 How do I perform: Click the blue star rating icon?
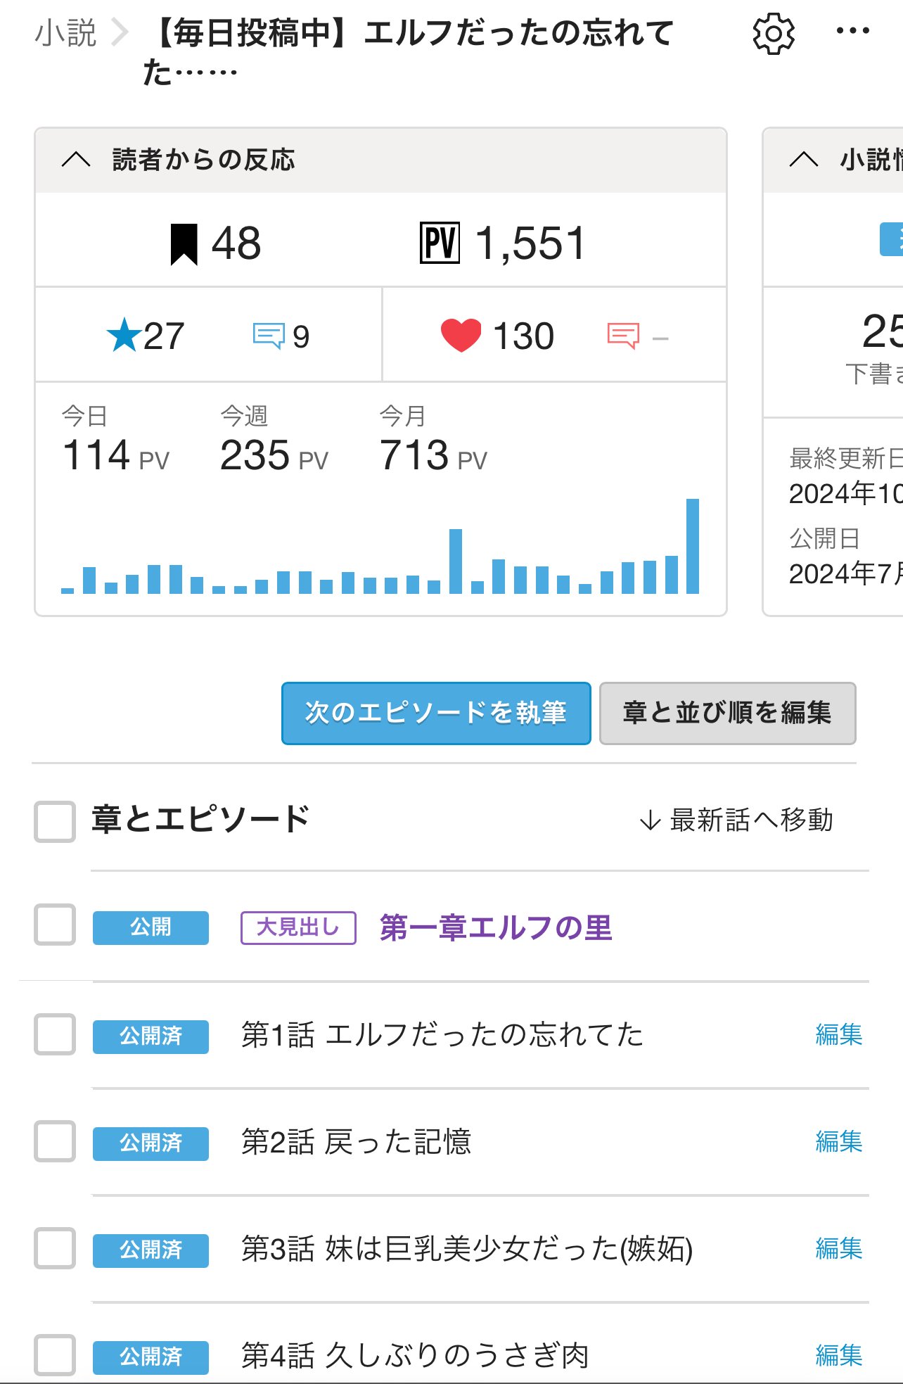coord(124,336)
